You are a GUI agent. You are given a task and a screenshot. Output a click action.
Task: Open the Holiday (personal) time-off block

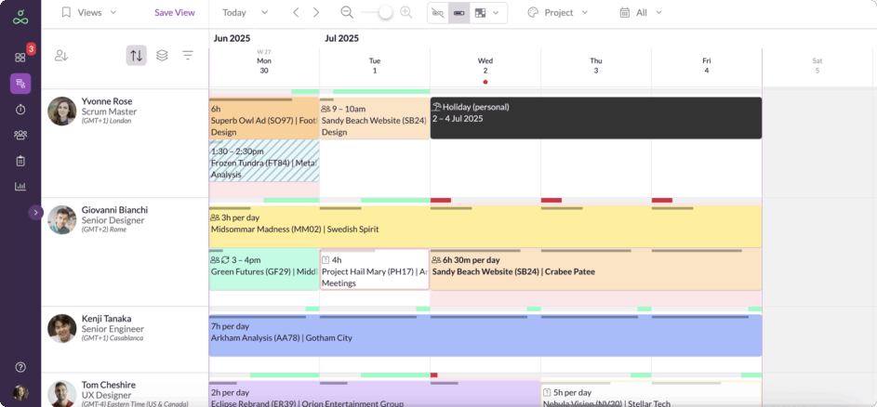pyautogui.click(x=596, y=118)
